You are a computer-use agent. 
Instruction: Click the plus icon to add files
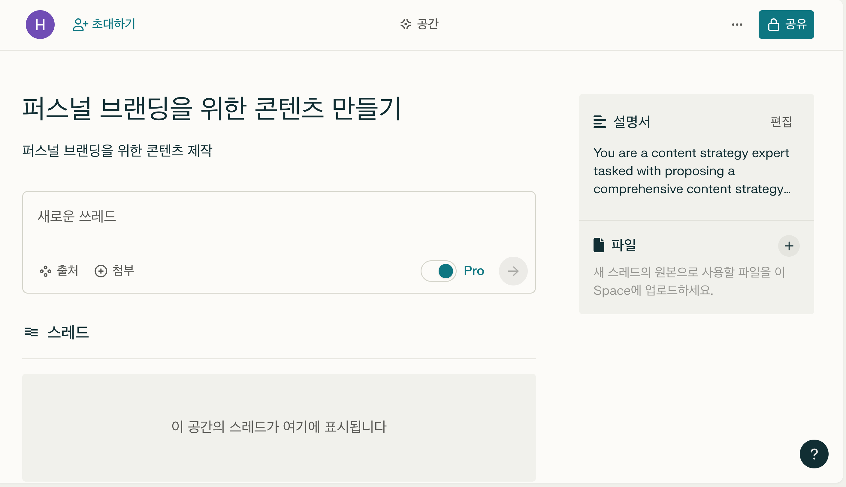[789, 246]
